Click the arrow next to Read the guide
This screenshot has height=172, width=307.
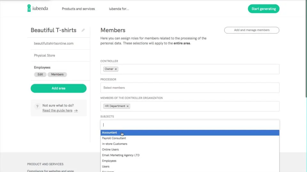click(76, 111)
